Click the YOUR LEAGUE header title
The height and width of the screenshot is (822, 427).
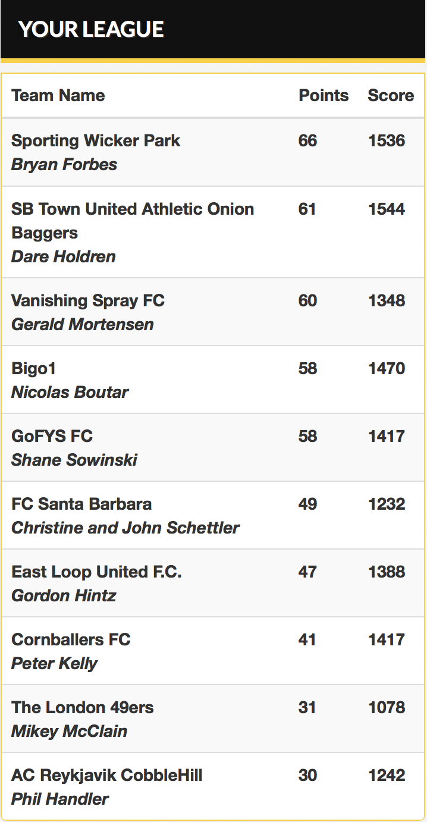click(91, 29)
